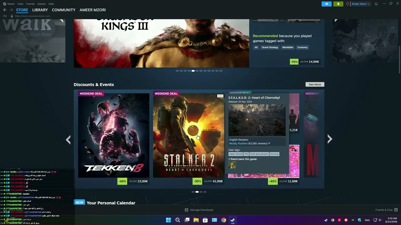Viewport: 401px width, 225px height.
Task: Open File Explorer from the taskbar
Action: [x=196, y=220]
